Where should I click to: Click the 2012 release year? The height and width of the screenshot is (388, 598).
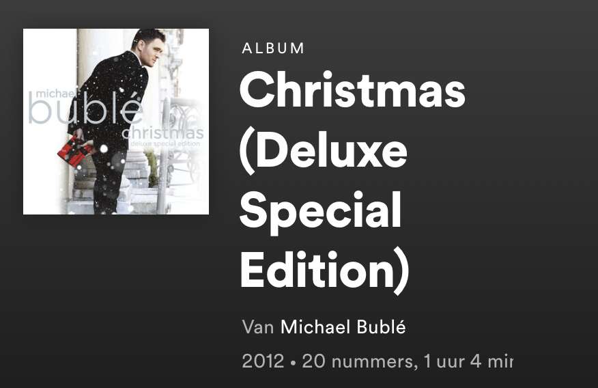pyautogui.click(x=263, y=361)
